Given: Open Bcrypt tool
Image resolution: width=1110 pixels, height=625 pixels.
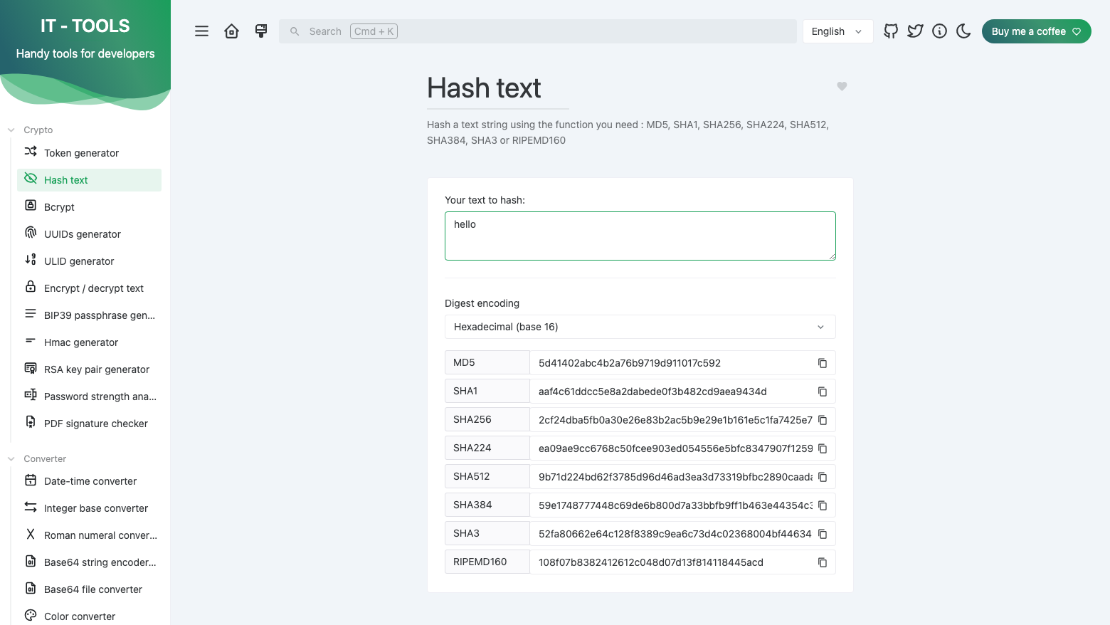Looking at the screenshot, I should [x=89, y=207].
